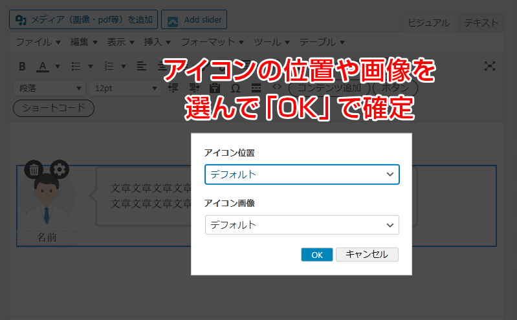
Task: Click the Add slider button
Action: (195, 19)
